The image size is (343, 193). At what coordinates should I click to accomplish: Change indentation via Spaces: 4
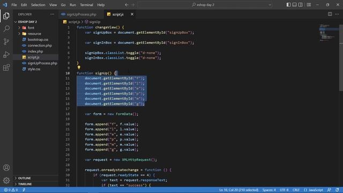coord(269,190)
